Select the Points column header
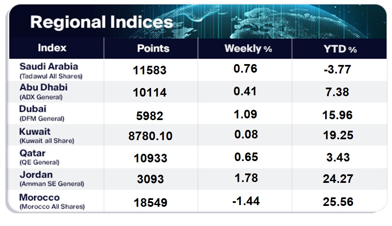 click(153, 48)
